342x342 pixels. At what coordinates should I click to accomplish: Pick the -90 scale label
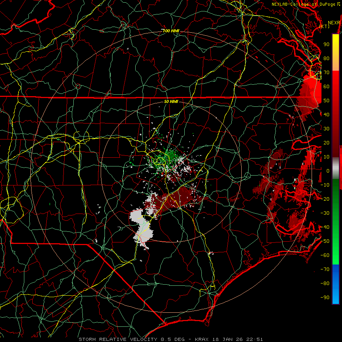(x=325, y=298)
